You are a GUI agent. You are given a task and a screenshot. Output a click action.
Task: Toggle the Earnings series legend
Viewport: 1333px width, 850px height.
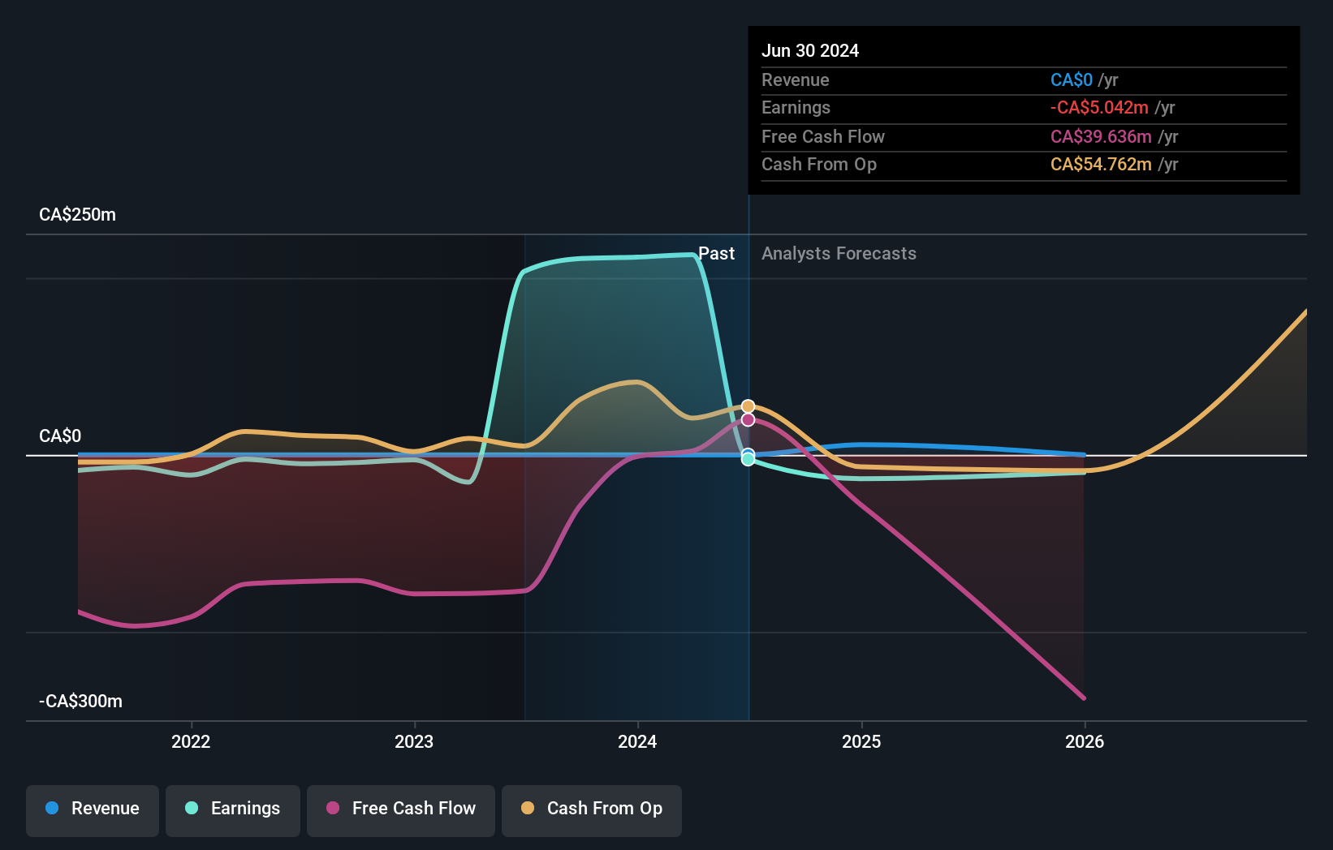point(233,810)
